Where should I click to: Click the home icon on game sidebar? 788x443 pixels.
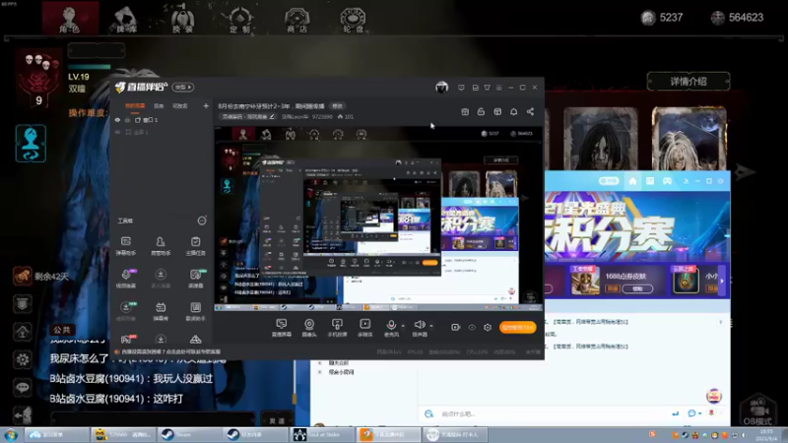coord(23,332)
